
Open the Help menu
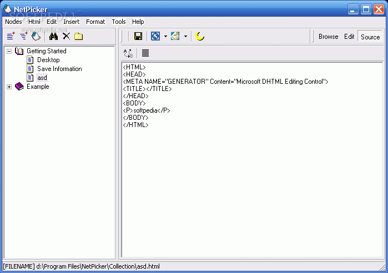click(x=138, y=22)
